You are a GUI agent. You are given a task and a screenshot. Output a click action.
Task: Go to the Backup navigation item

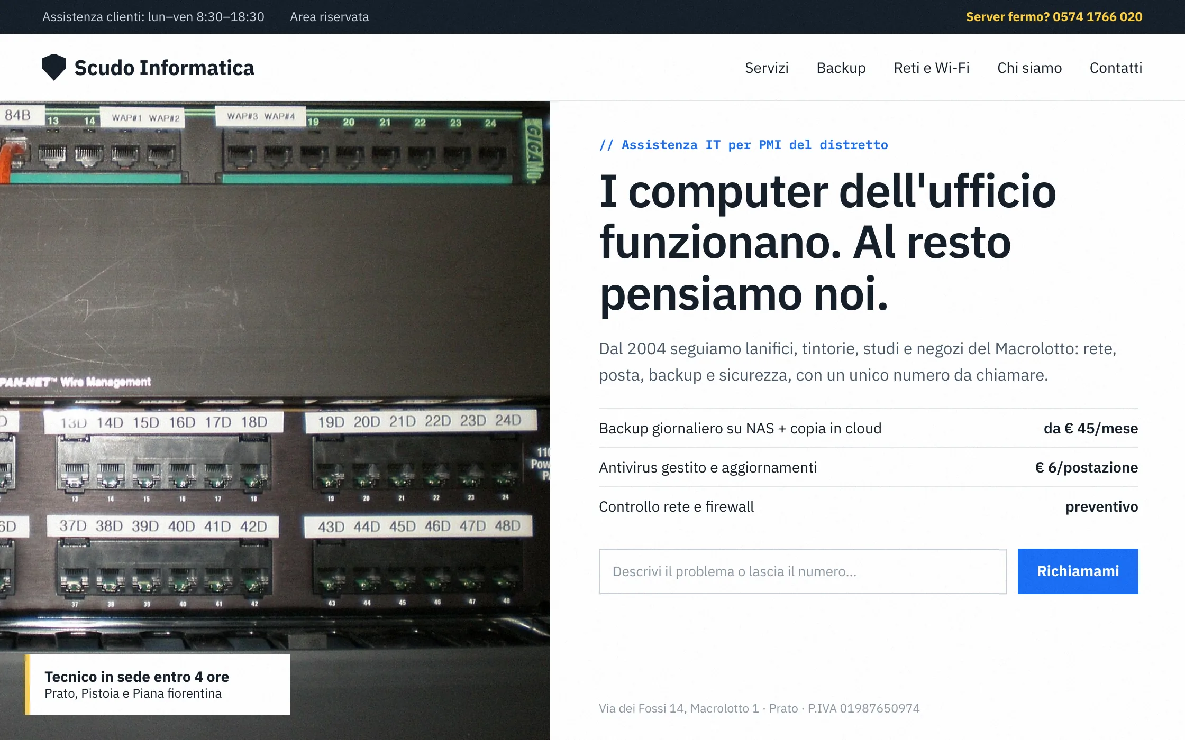pos(841,68)
